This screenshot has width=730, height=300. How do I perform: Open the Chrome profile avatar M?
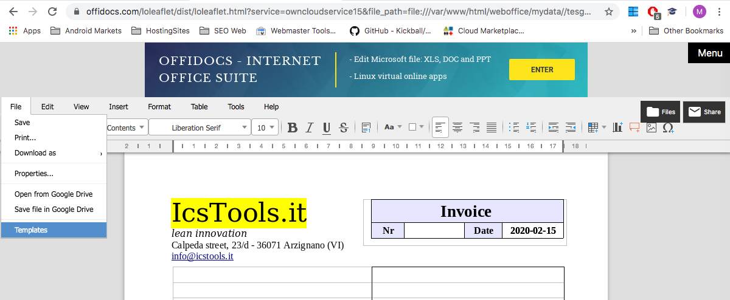(x=700, y=12)
